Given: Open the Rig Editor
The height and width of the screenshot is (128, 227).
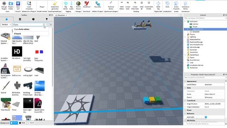Looking at the screenshot, I should [66, 6].
